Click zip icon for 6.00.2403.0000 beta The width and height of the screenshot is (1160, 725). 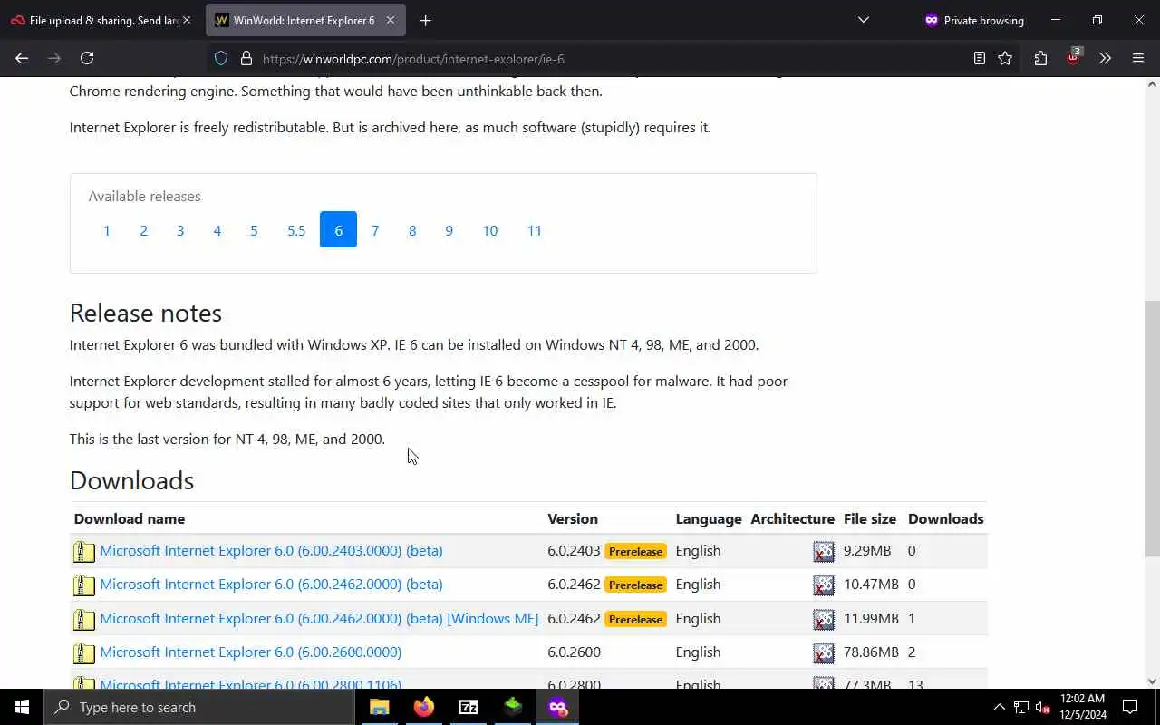coord(84,551)
